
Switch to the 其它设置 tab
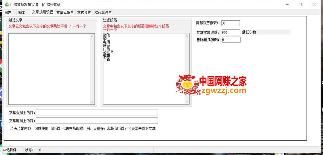(x=84, y=12)
